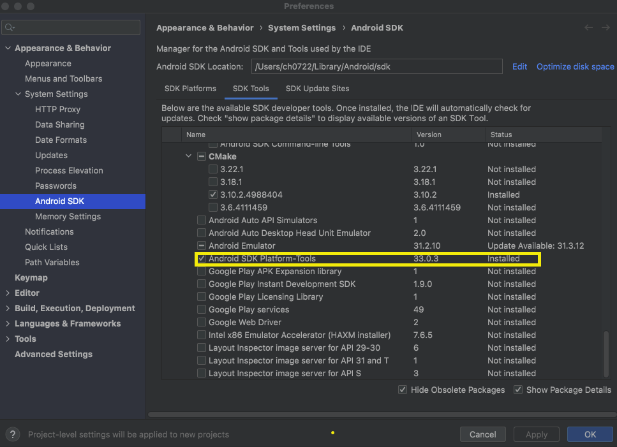Image resolution: width=617 pixels, height=447 pixels.
Task: Click the help question mark icon
Action: (x=13, y=434)
